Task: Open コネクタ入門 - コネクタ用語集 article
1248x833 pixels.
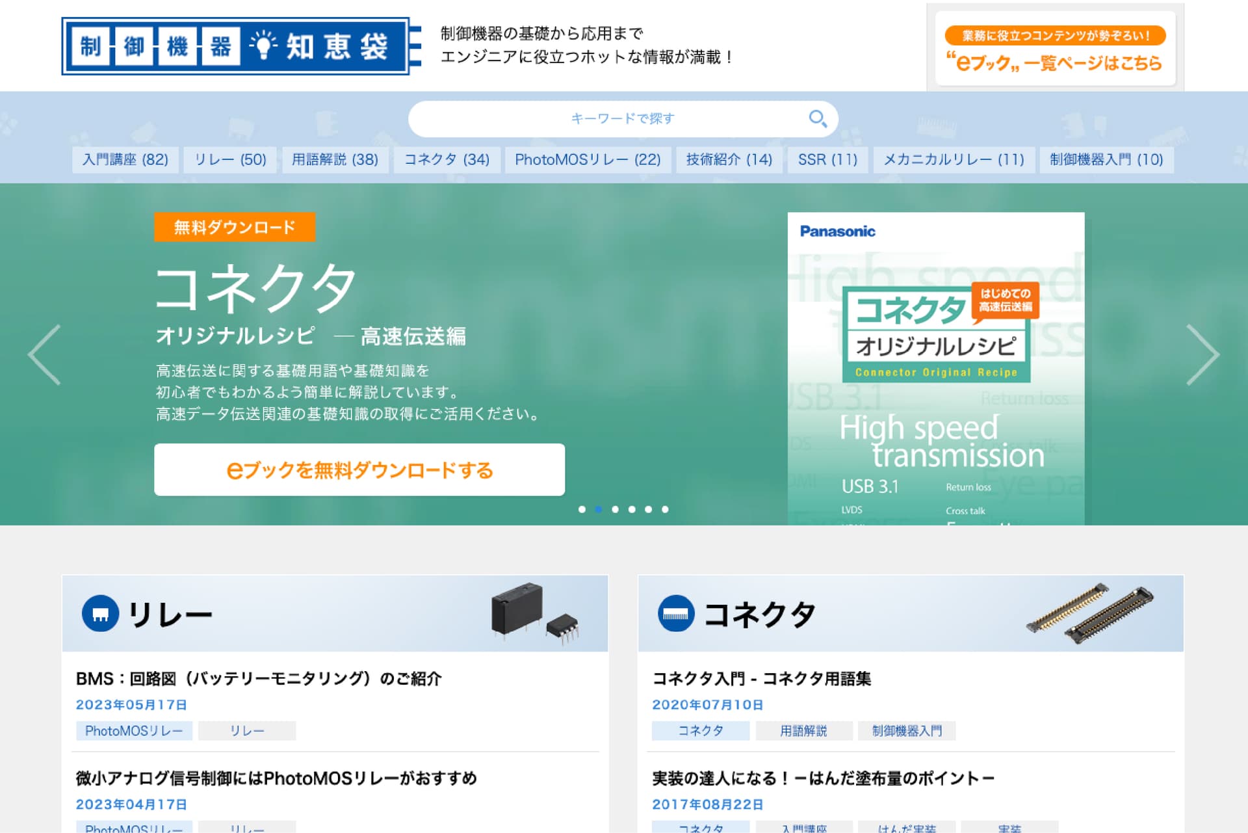Action: 761,679
